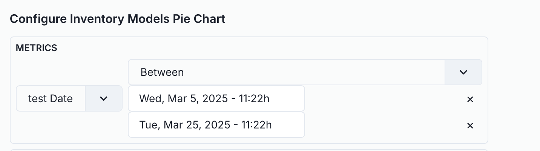Remove the range end date using its × icon
The image size is (540, 151).
[470, 125]
